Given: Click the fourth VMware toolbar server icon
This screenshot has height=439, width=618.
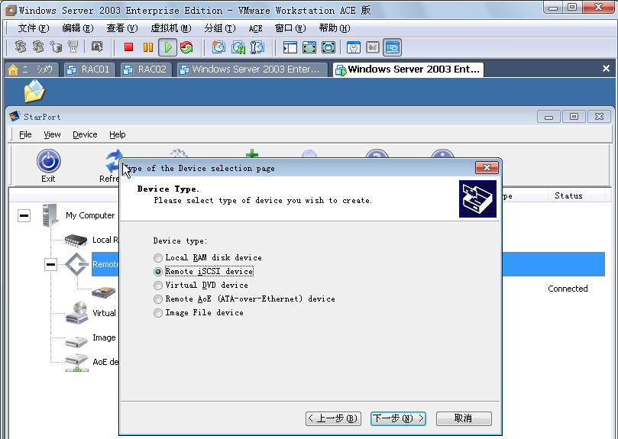Looking at the screenshot, I should (x=73, y=47).
